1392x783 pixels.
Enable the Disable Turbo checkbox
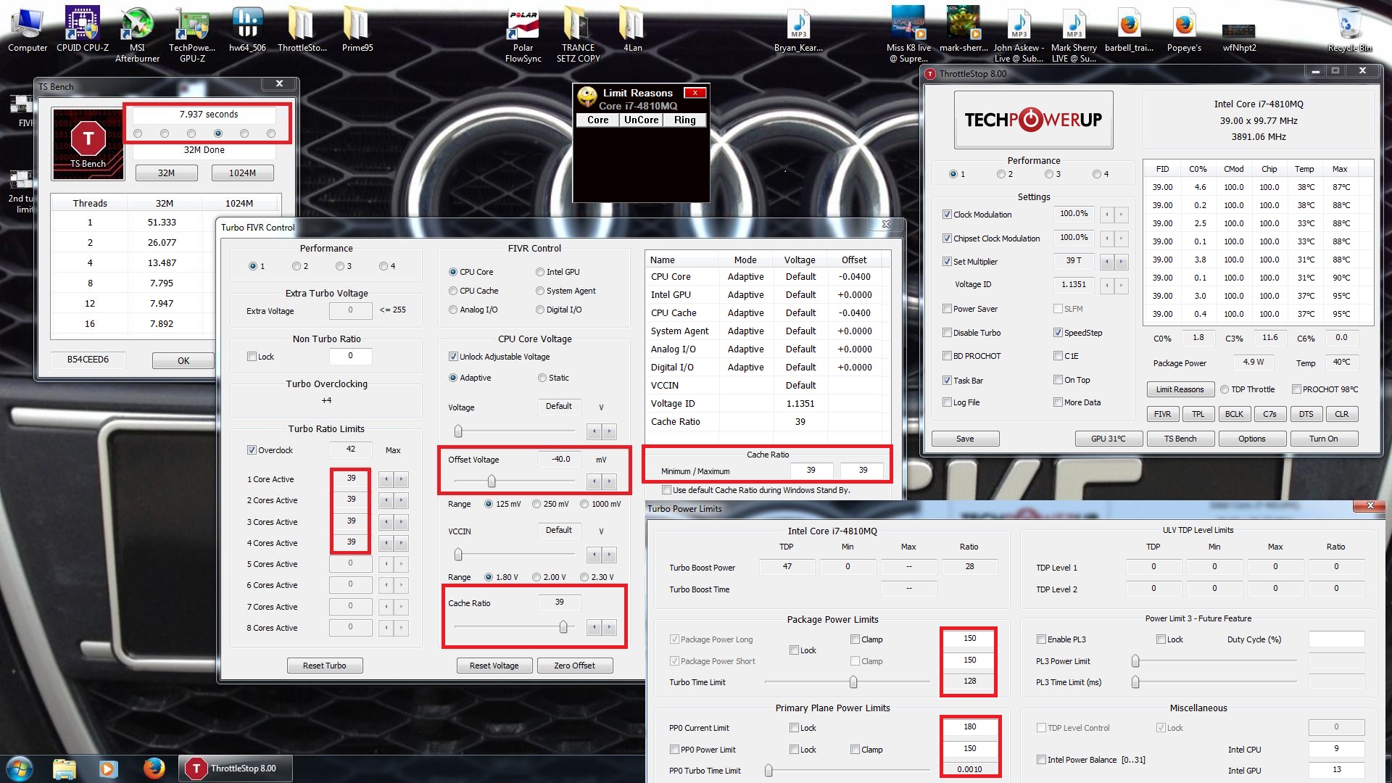(947, 333)
